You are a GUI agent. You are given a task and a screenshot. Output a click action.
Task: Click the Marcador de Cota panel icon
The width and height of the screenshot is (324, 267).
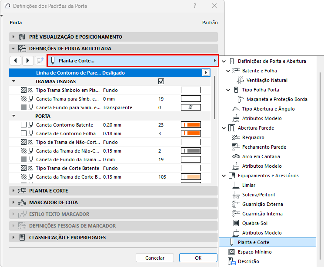click(x=22, y=202)
